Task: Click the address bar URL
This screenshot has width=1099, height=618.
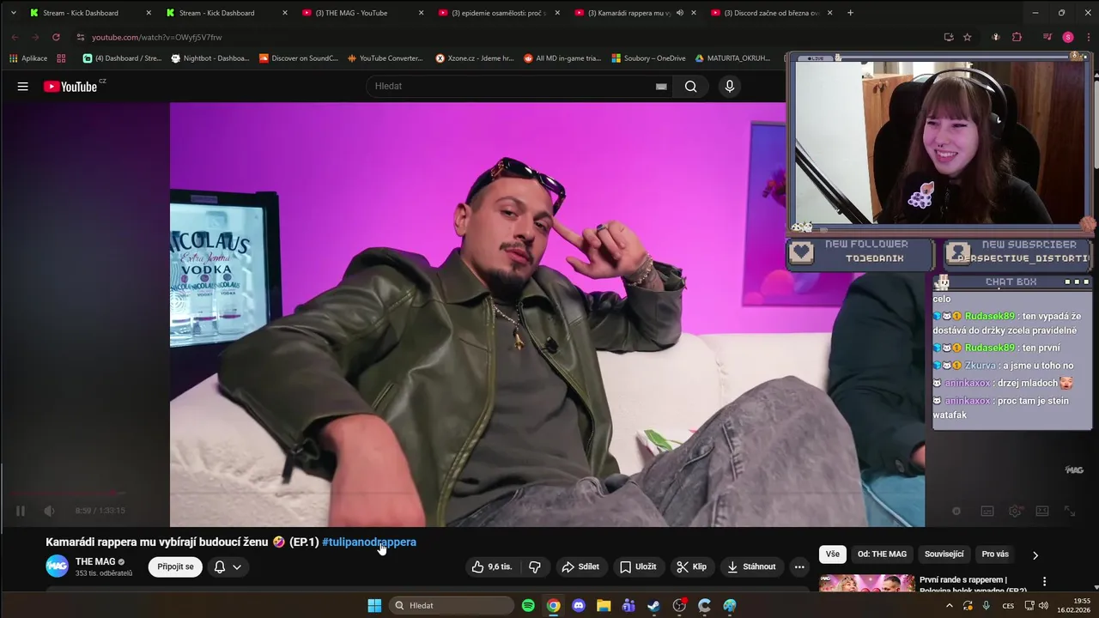Action: [157, 37]
